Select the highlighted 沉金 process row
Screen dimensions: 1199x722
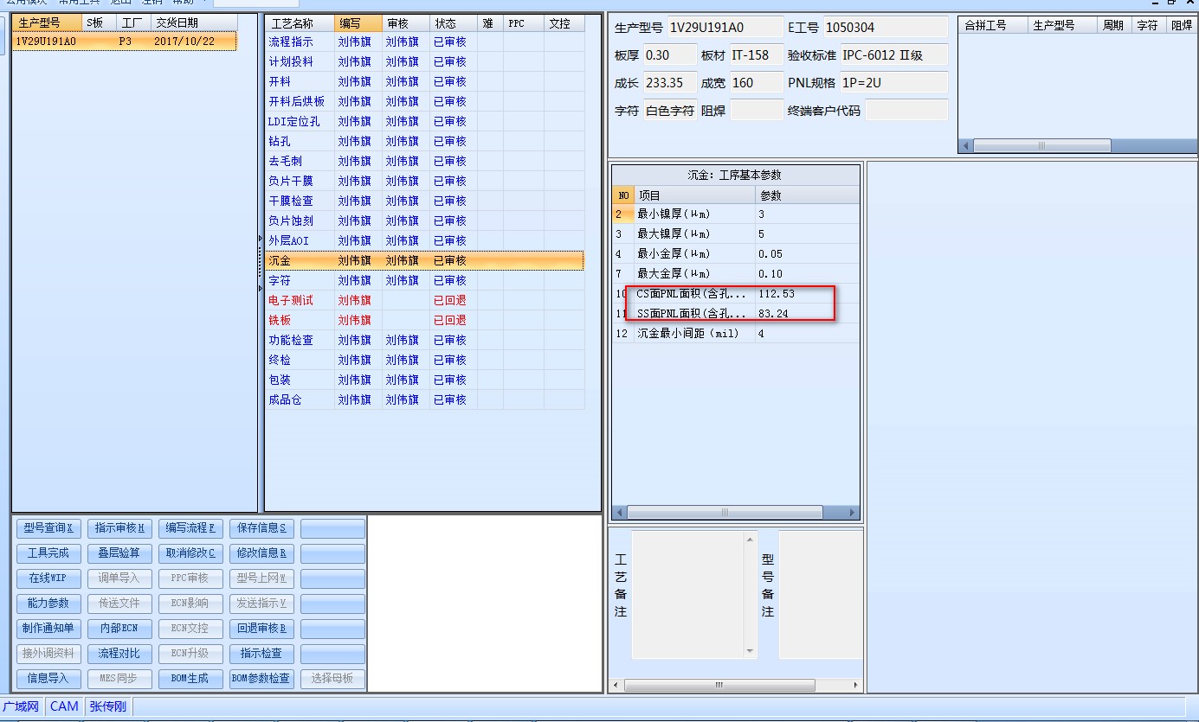424,261
